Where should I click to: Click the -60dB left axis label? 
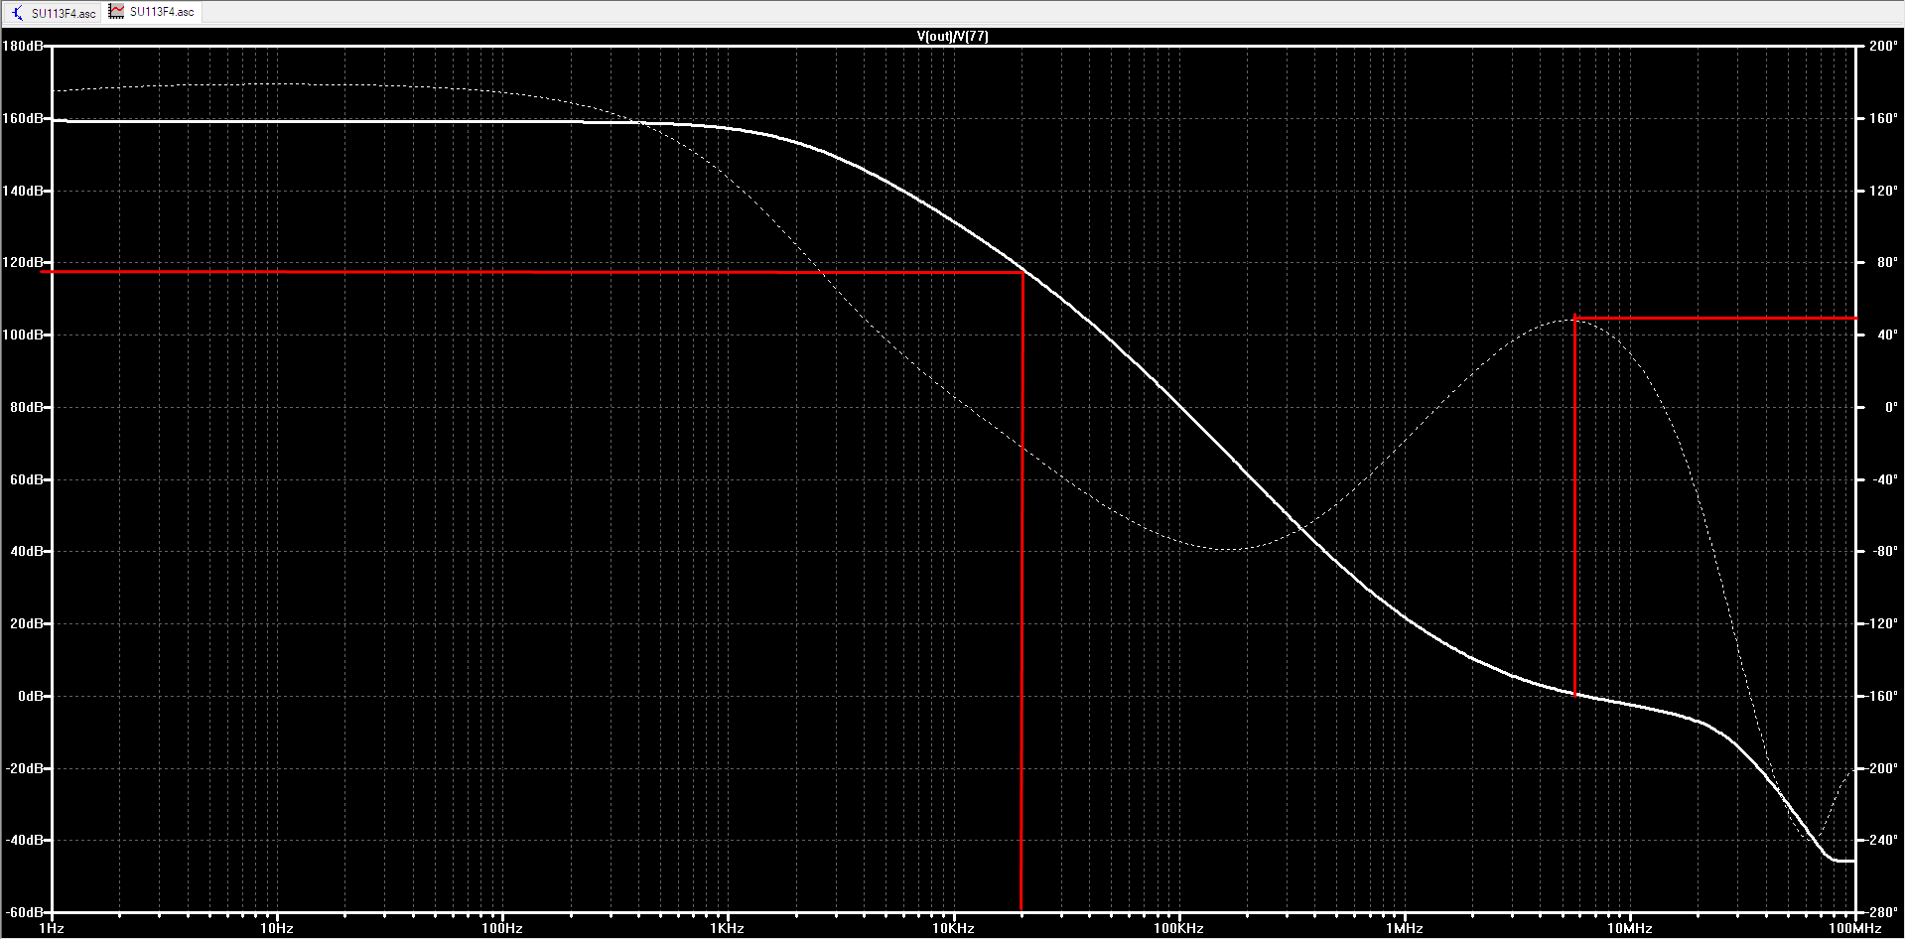(x=25, y=912)
